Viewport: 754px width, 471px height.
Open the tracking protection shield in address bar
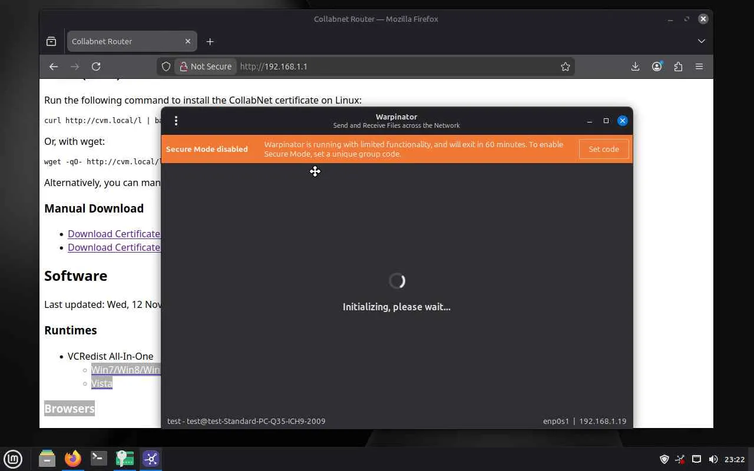point(166,67)
